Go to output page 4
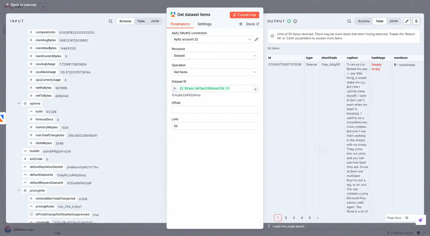 point(302,218)
